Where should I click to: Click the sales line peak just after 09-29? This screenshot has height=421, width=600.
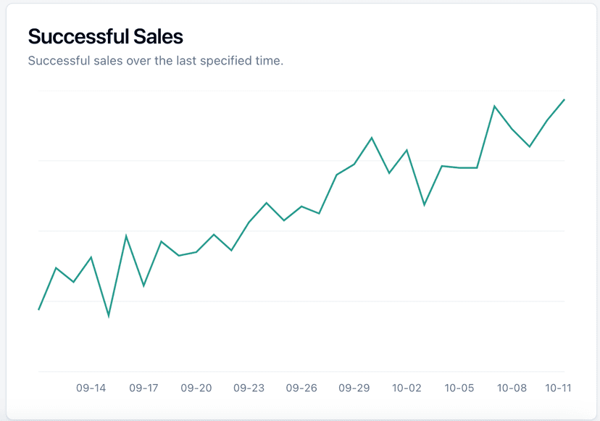pyautogui.click(x=372, y=138)
